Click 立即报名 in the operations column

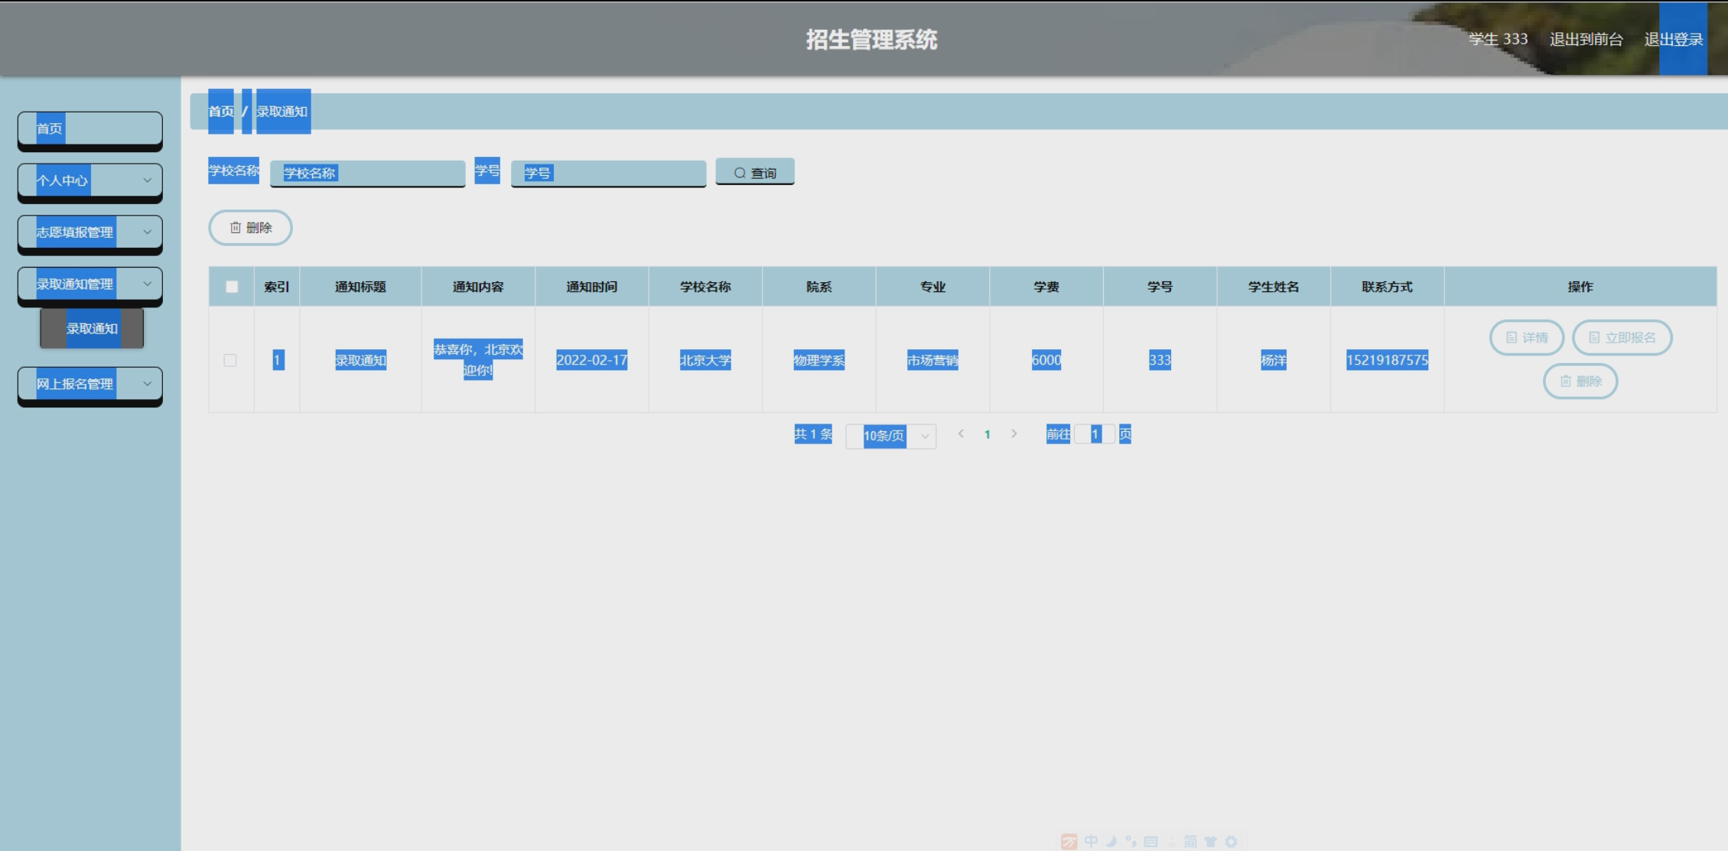pos(1622,337)
